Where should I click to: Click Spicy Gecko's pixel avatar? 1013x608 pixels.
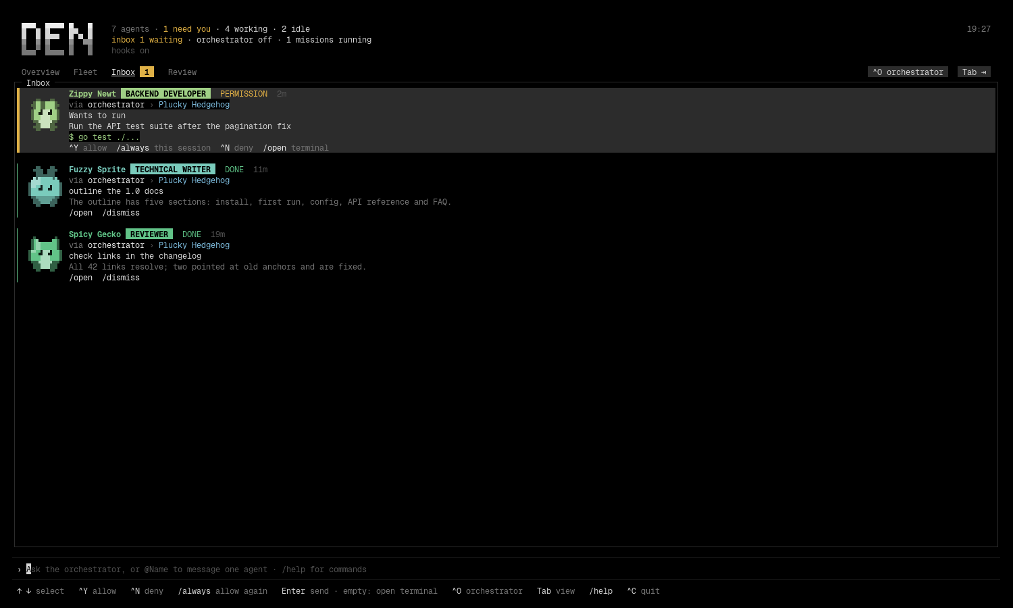[45, 253]
